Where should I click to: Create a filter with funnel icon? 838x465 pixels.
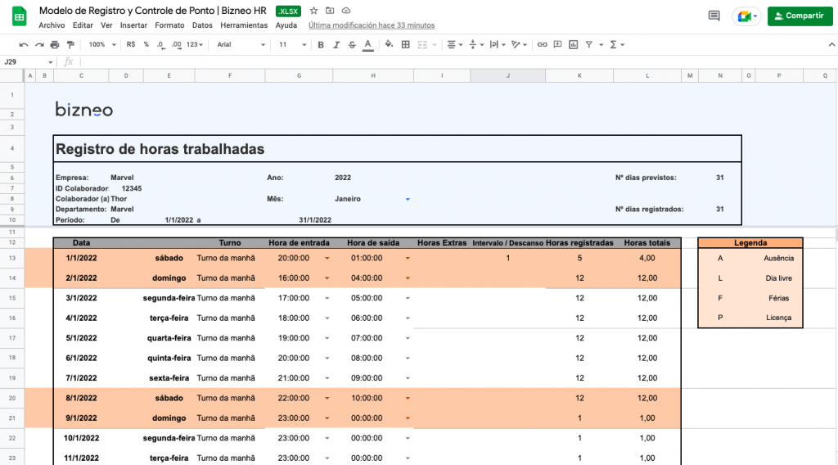[x=589, y=45]
